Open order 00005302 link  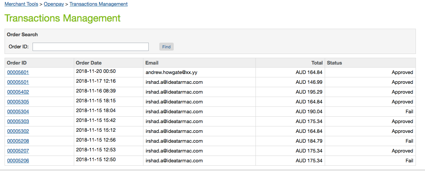[18, 131]
